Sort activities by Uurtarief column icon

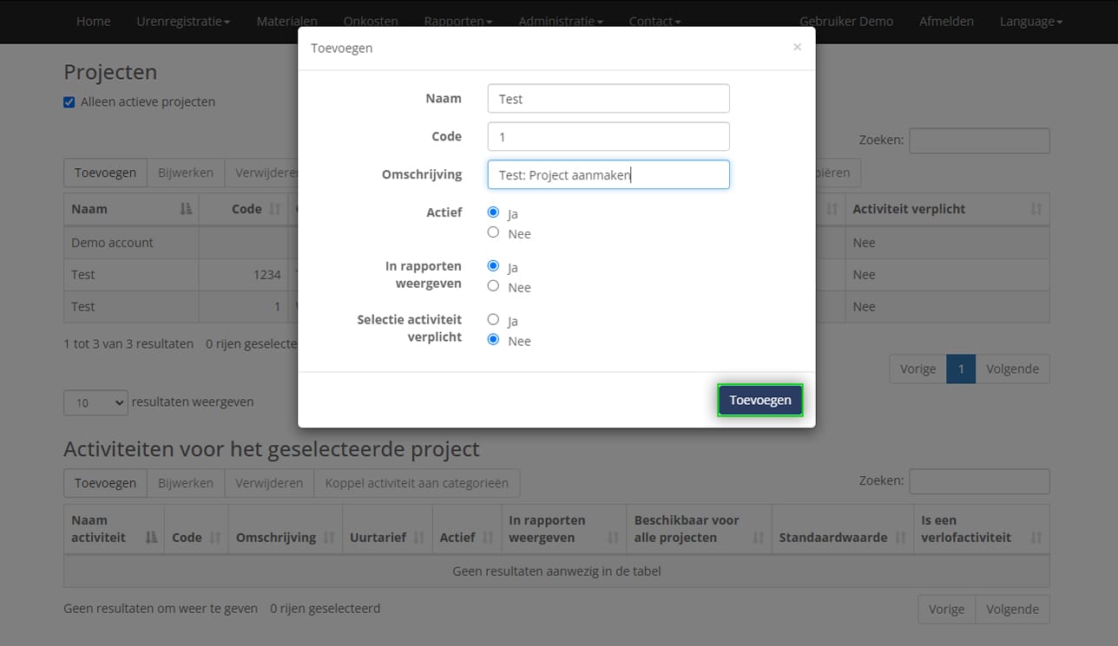[419, 538]
